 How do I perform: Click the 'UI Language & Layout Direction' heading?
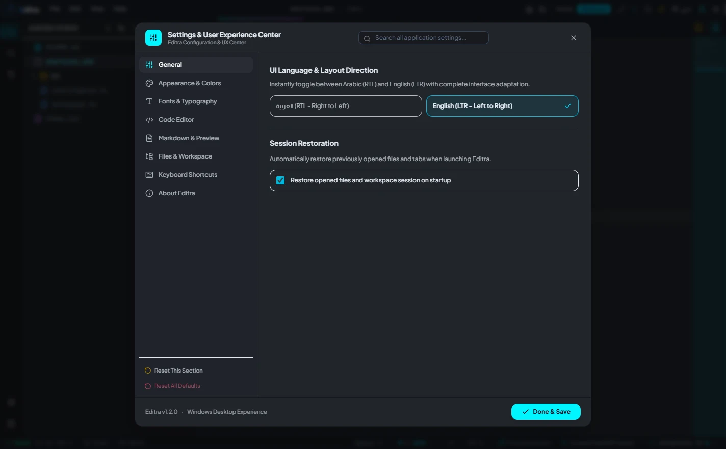point(324,70)
